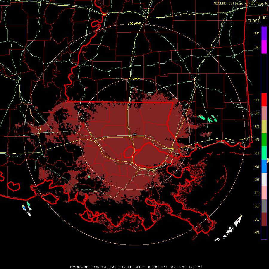This screenshot has width=269, height=269.
Task: Click the DS white legend swatch
Action: pyautogui.click(x=264, y=179)
